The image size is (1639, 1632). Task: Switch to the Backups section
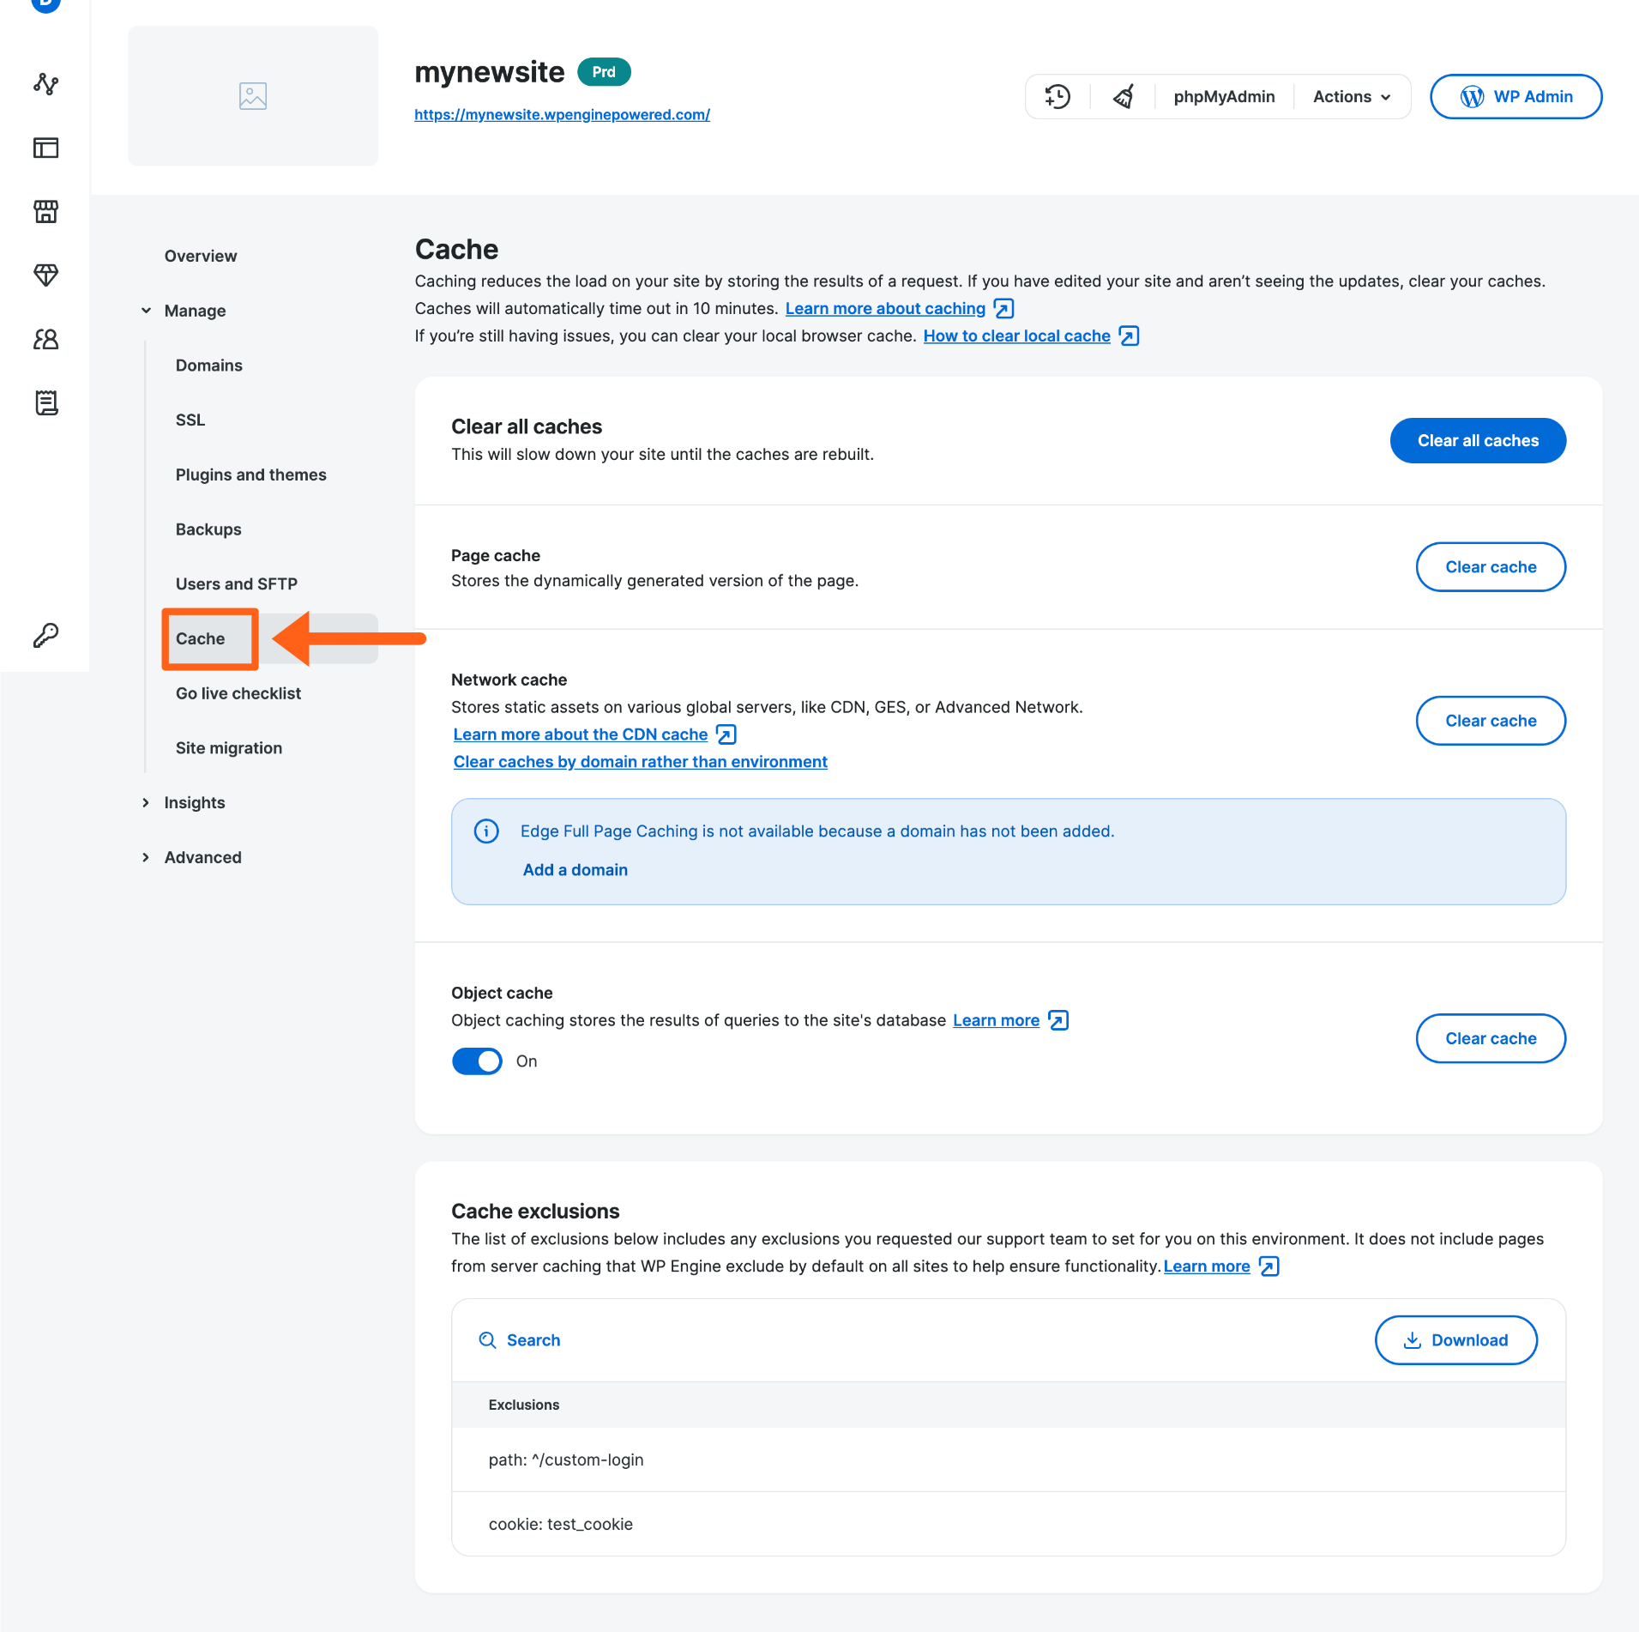pyautogui.click(x=208, y=529)
